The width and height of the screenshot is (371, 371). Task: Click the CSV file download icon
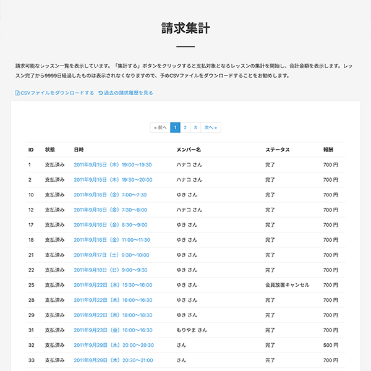pyautogui.click(x=17, y=93)
